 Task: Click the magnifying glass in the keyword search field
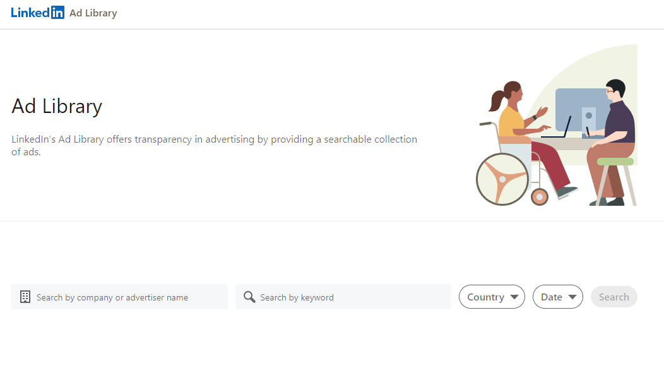[249, 297]
